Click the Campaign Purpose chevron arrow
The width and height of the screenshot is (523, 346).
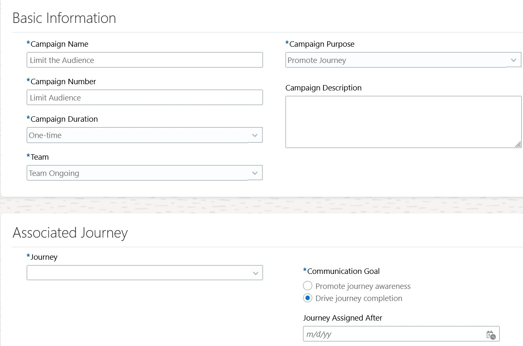pos(514,60)
